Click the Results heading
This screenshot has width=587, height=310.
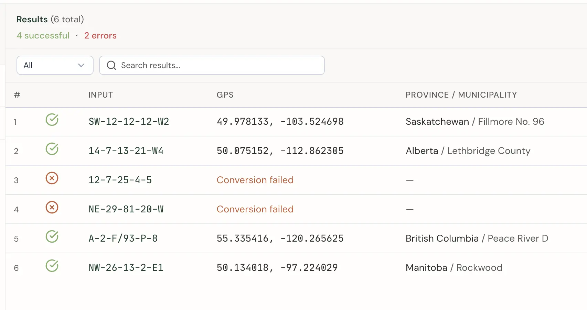point(32,19)
